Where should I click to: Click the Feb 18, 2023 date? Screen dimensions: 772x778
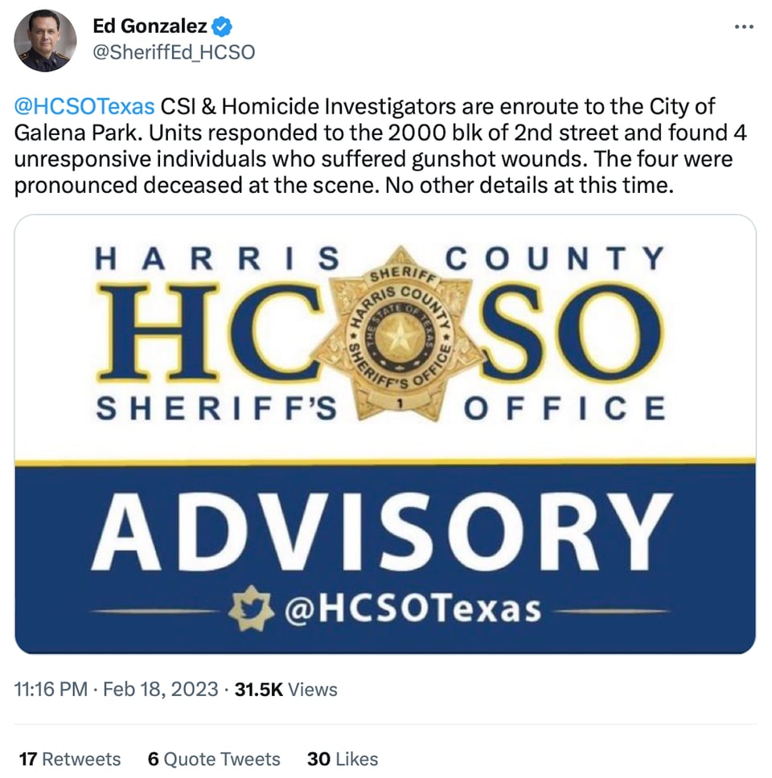point(160,689)
